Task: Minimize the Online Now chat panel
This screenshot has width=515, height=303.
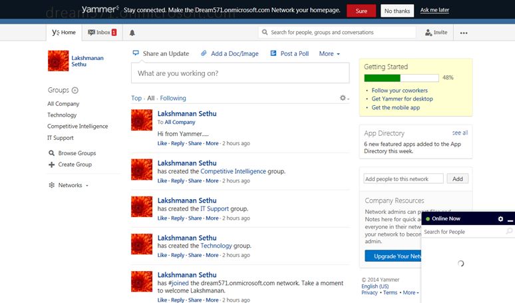Action: pos(510,220)
